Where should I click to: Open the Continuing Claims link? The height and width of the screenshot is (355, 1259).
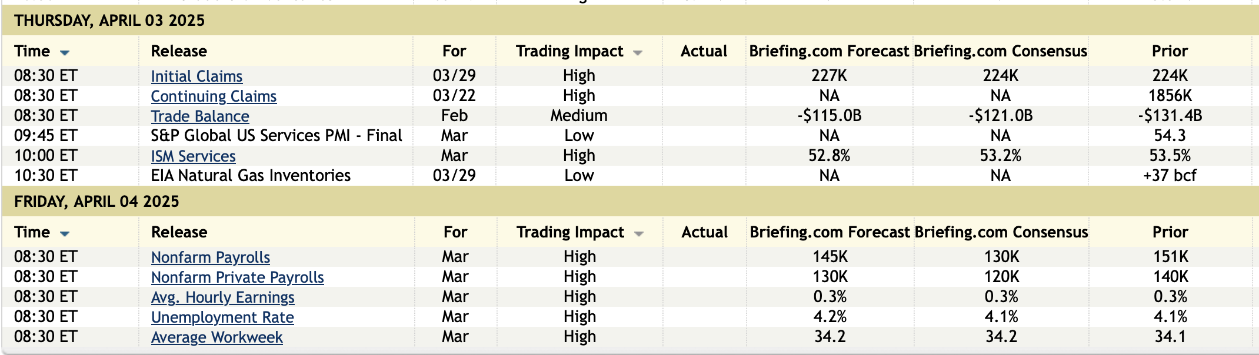pyautogui.click(x=214, y=96)
